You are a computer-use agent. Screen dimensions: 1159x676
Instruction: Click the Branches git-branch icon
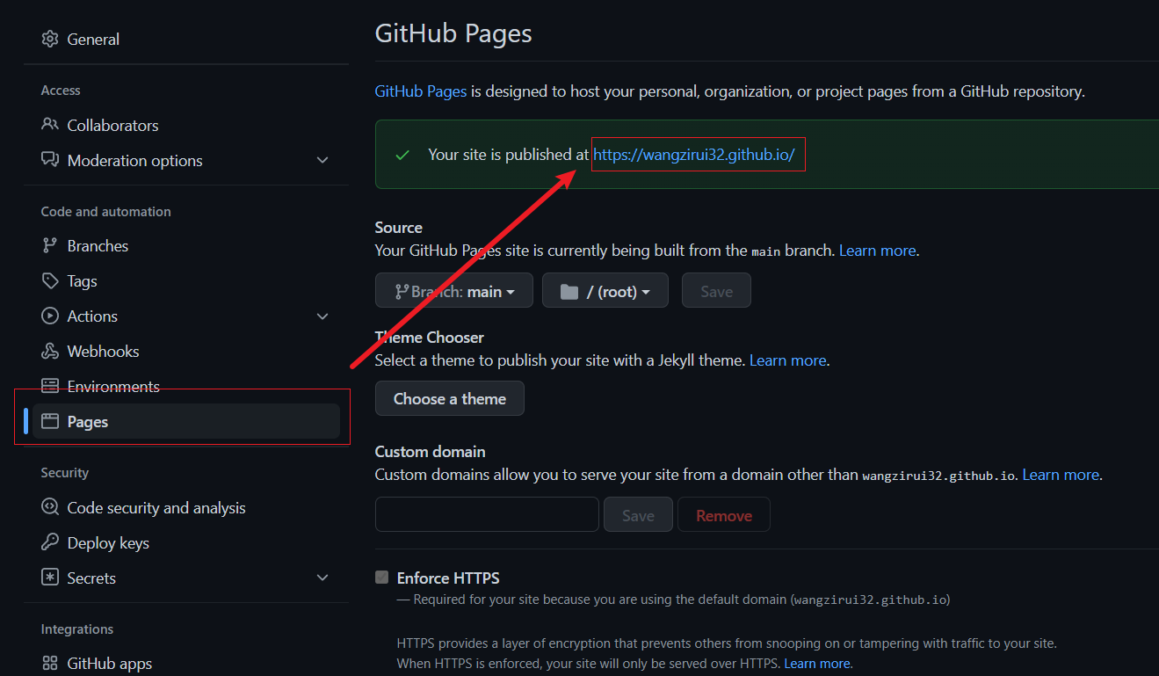coord(50,245)
